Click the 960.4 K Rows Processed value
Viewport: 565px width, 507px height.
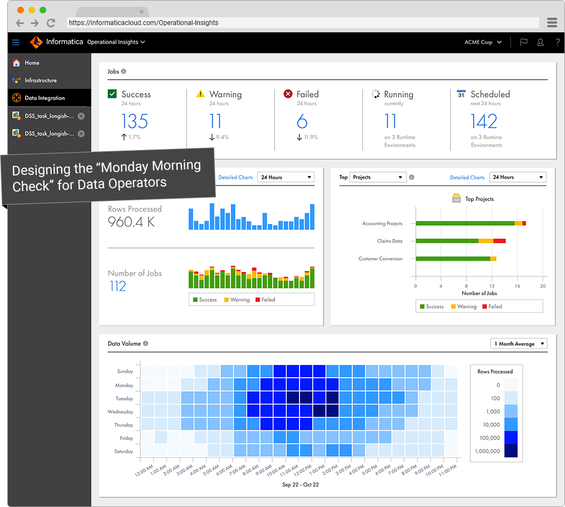[131, 222]
